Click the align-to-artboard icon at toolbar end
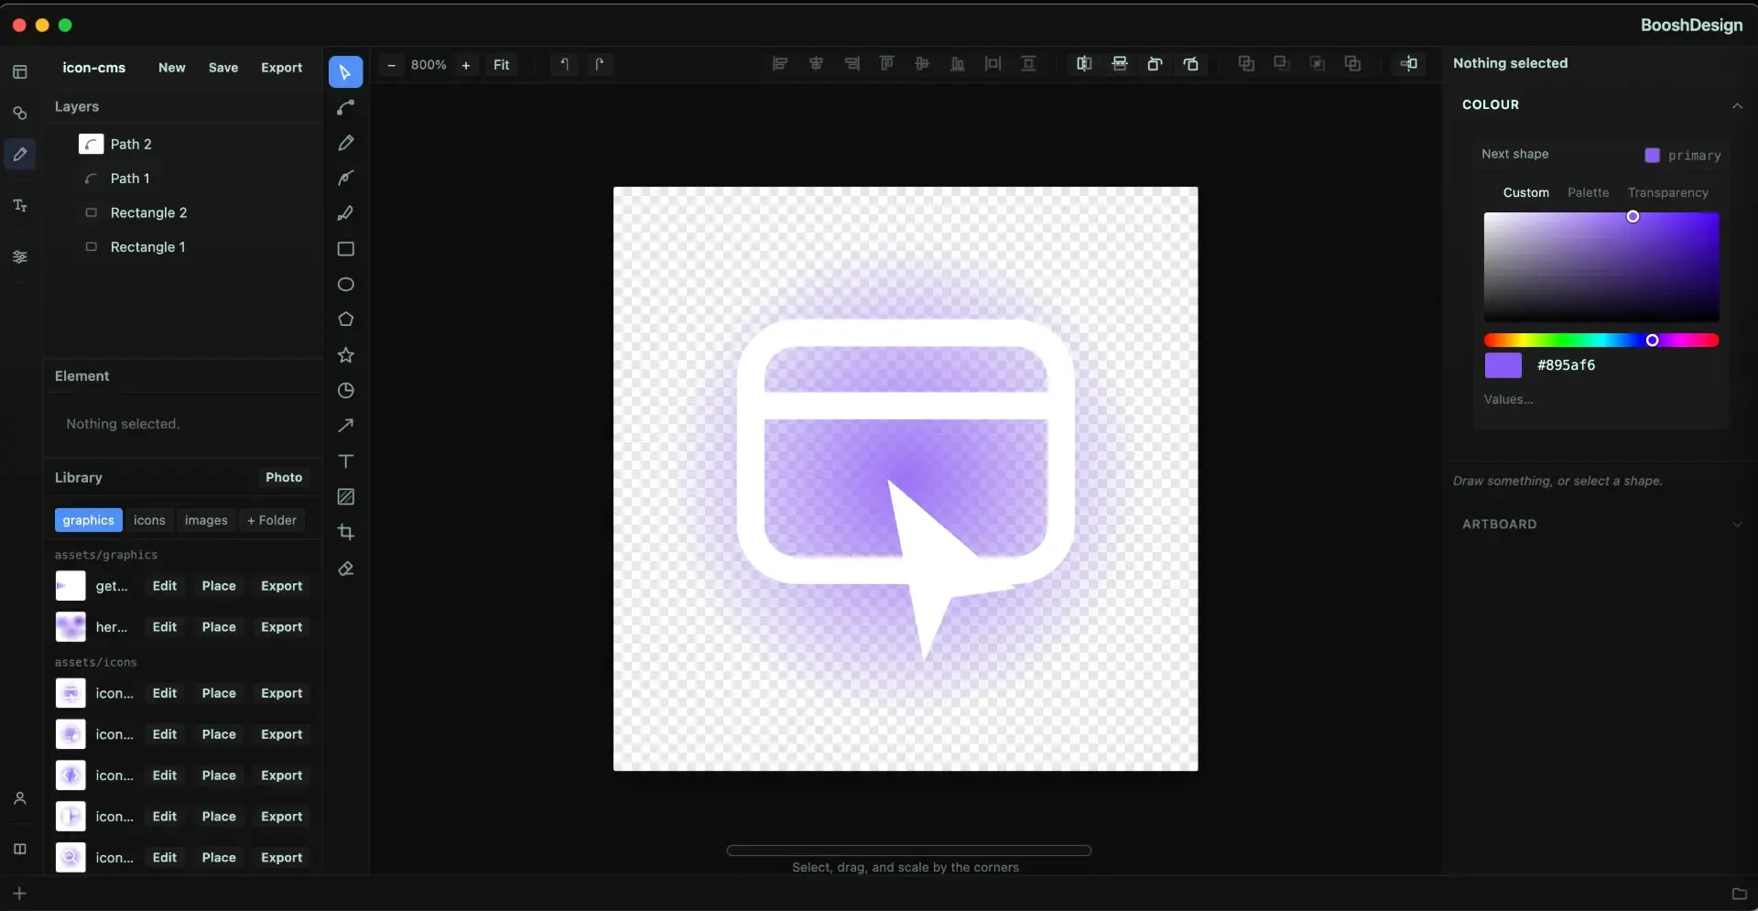 point(1408,64)
